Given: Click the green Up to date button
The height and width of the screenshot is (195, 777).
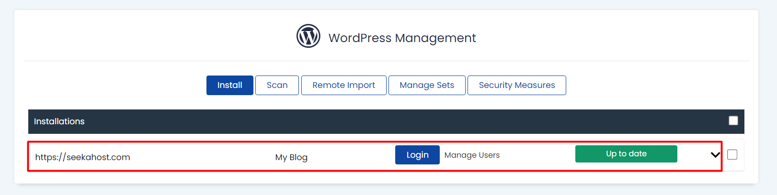Looking at the screenshot, I should coord(626,154).
